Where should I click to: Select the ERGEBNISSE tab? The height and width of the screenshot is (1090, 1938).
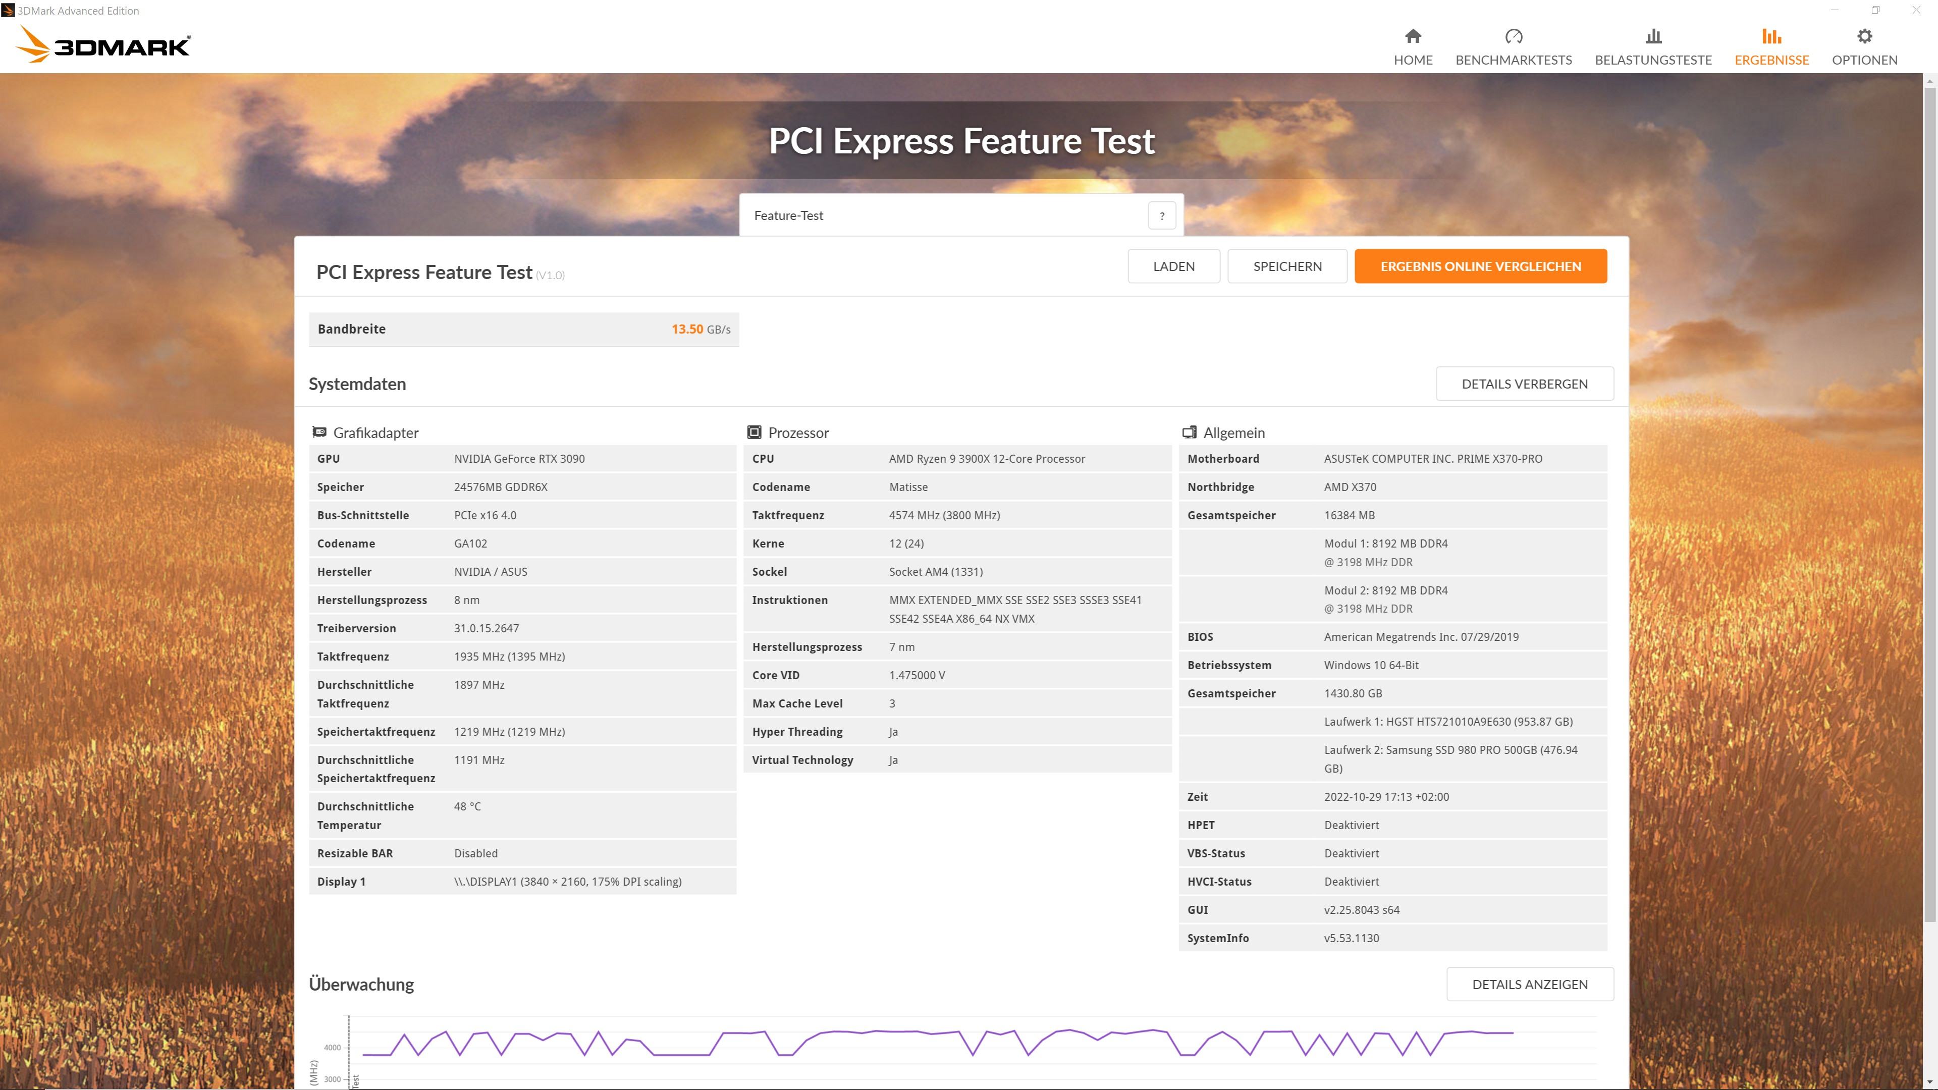pyautogui.click(x=1772, y=46)
